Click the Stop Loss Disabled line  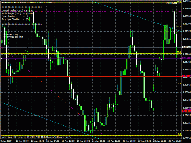click(15, 19)
